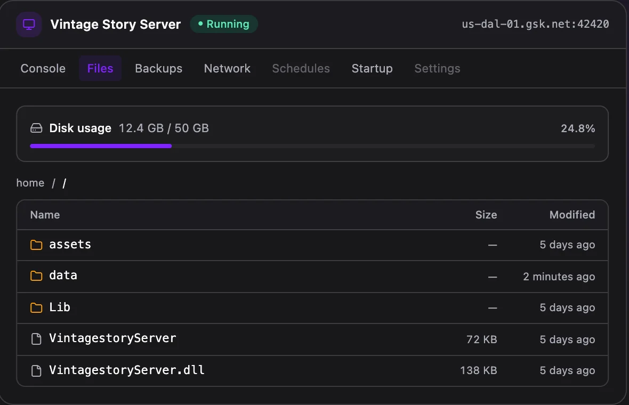
Task: Click the assets folder icon
Action: click(36, 245)
